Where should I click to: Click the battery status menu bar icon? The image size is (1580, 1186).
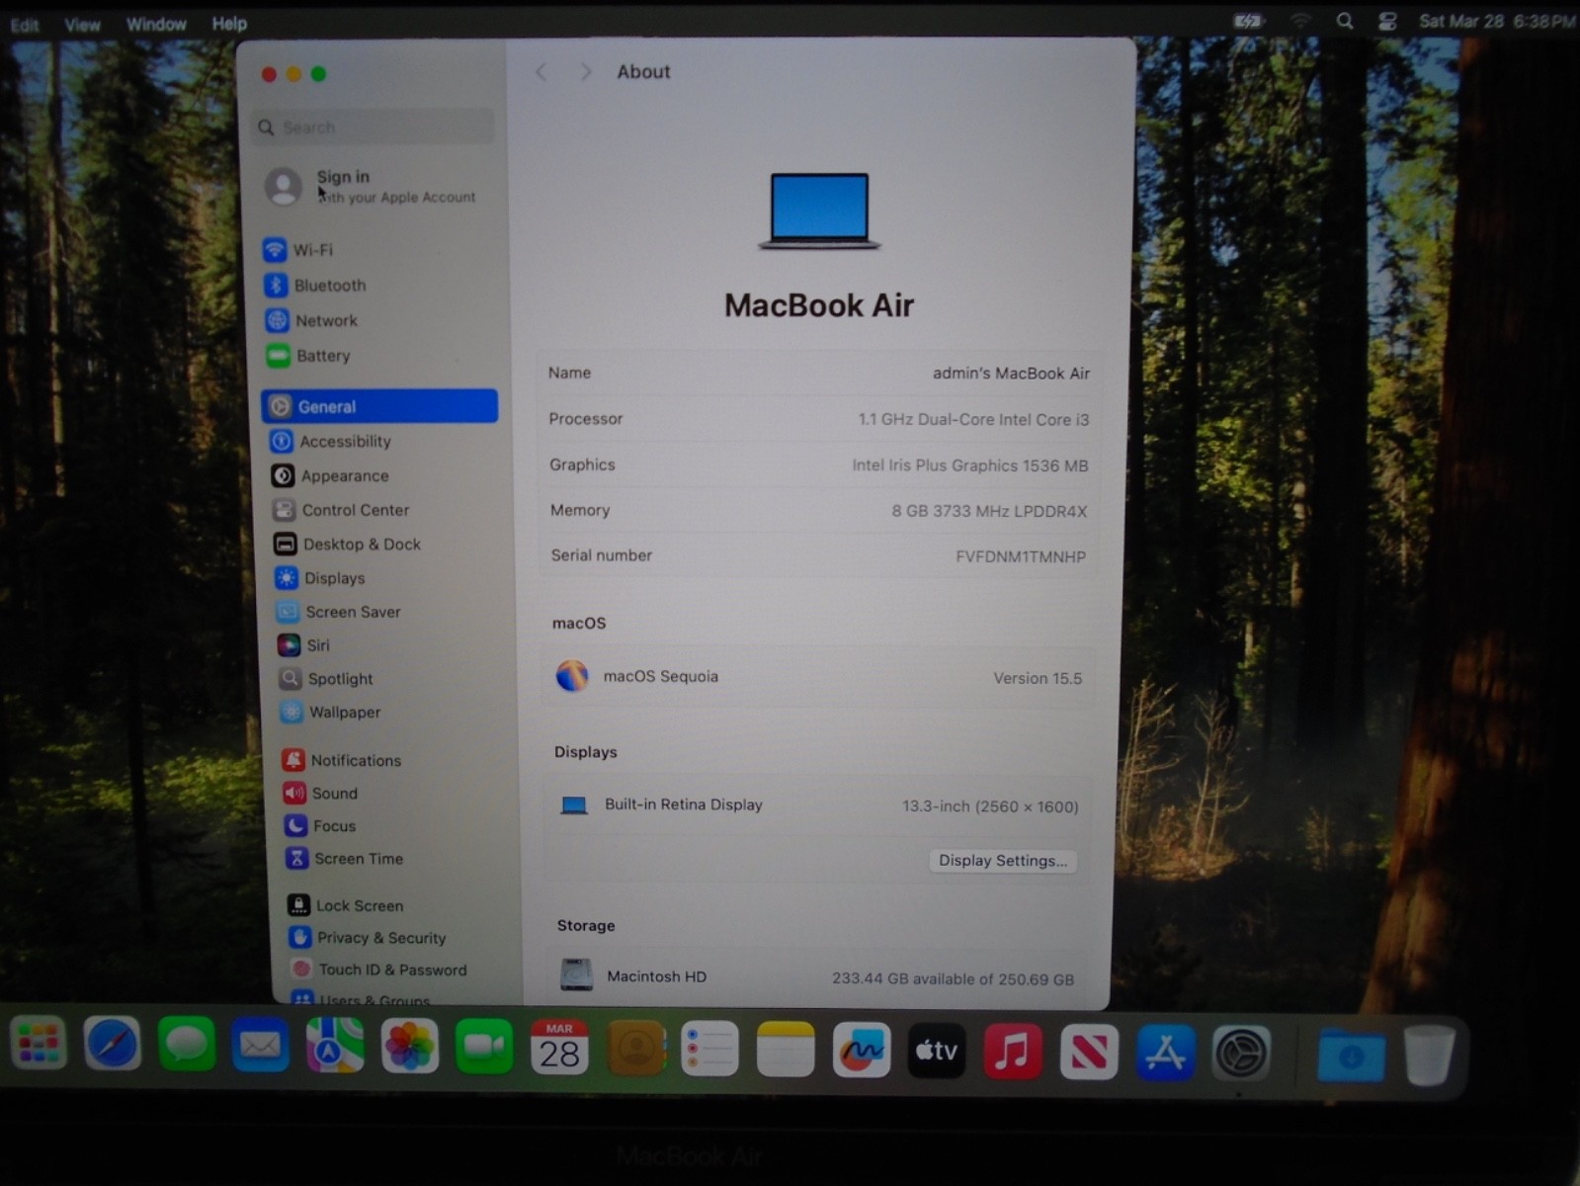1248,21
